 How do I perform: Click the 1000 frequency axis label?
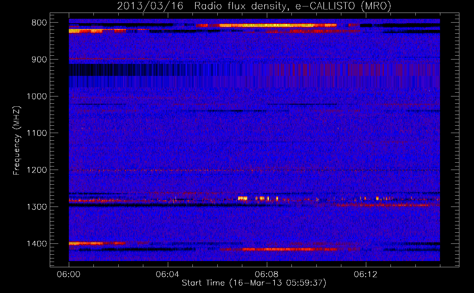[x=37, y=96]
